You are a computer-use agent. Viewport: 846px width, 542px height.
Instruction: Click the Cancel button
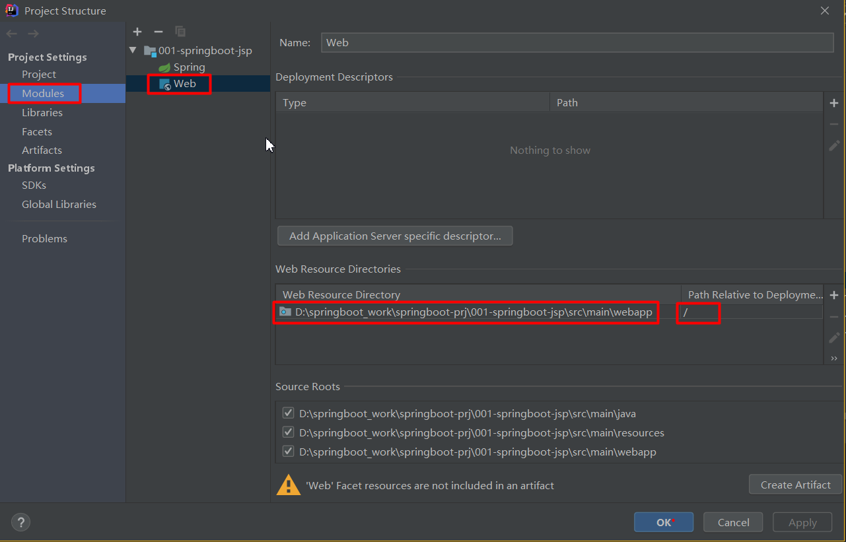[733, 522]
